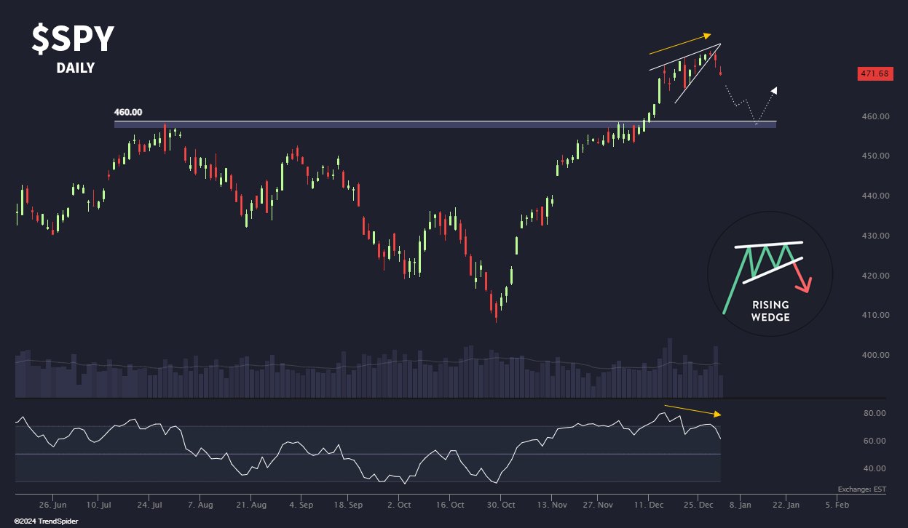Click the 25. Dec date label
Screen dimensions: 908x528
pyautogui.click(x=698, y=504)
